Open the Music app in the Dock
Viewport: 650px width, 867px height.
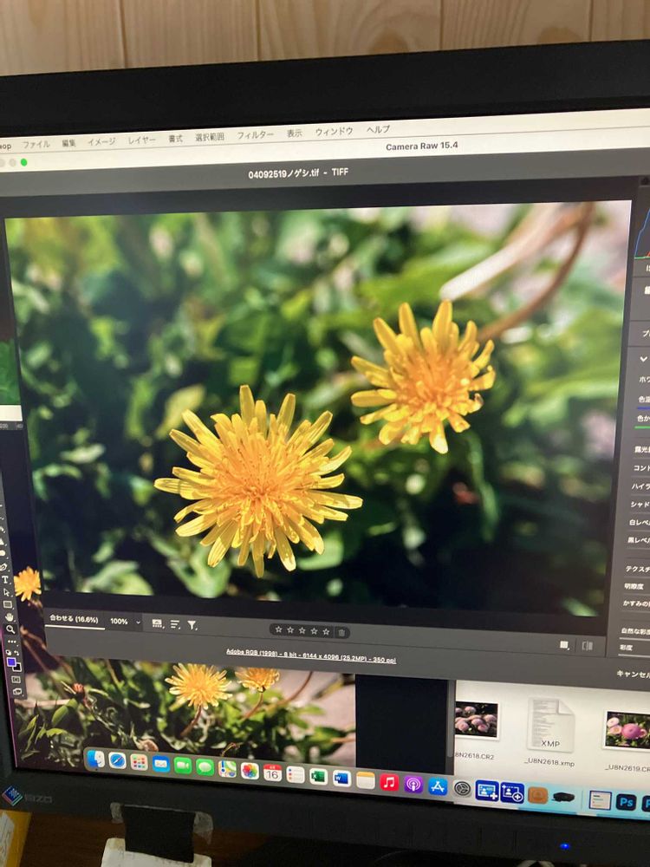click(389, 782)
